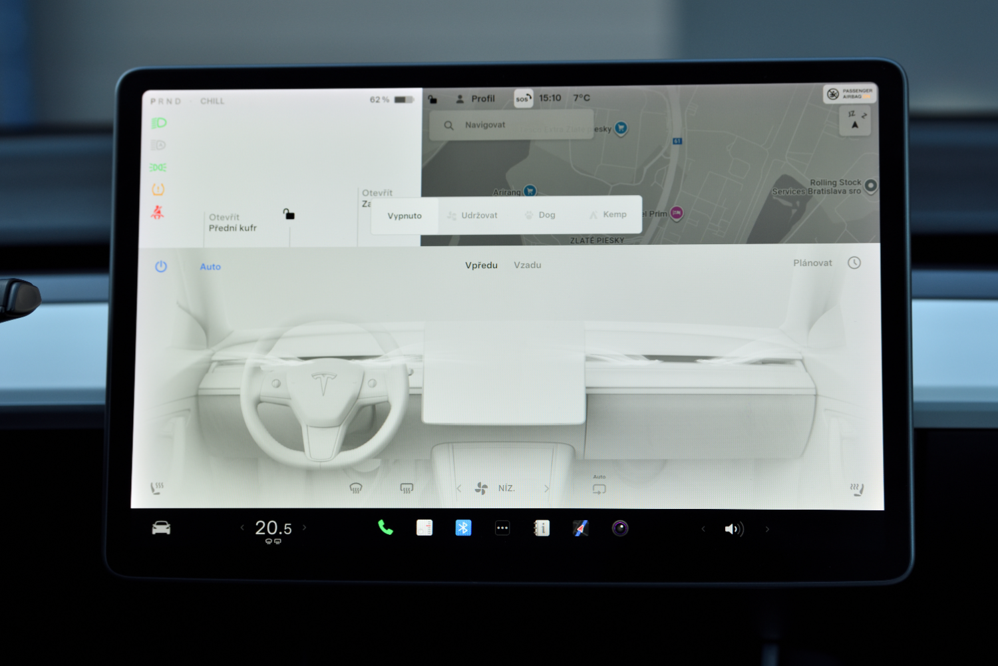
Task: Open the all apps menu (three dots)
Action: [x=502, y=528]
